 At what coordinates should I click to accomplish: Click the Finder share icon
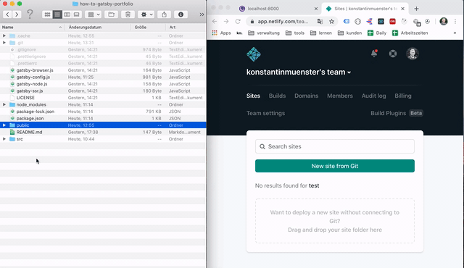[x=165, y=14]
